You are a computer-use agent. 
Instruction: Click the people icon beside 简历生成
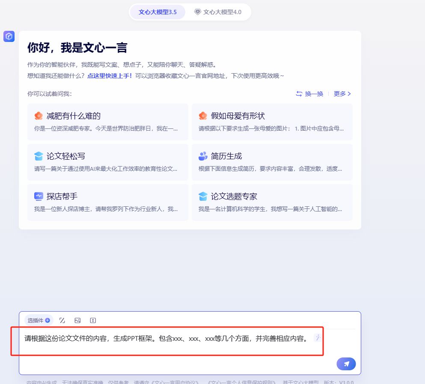[x=203, y=156]
